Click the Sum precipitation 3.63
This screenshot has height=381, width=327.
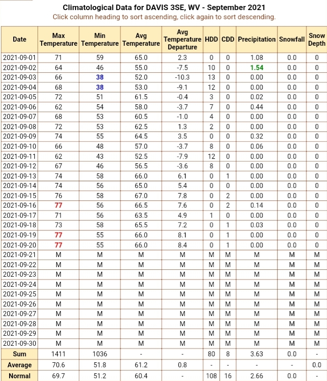click(256, 354)
